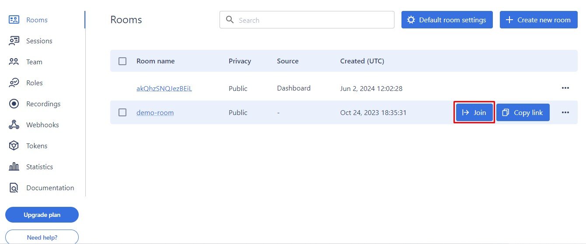Click the Documentation icon in sidebar
586x244 pixels.
click(14, 188)
